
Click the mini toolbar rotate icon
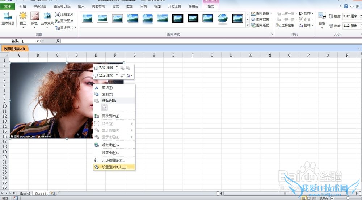(129, 75)
